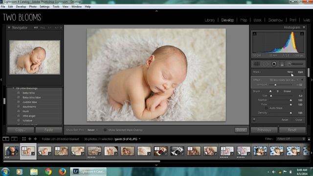This screenshot has height=176, width=313.
Task: Apply the Baby bliss b&w preset
Action: (31, 97)
